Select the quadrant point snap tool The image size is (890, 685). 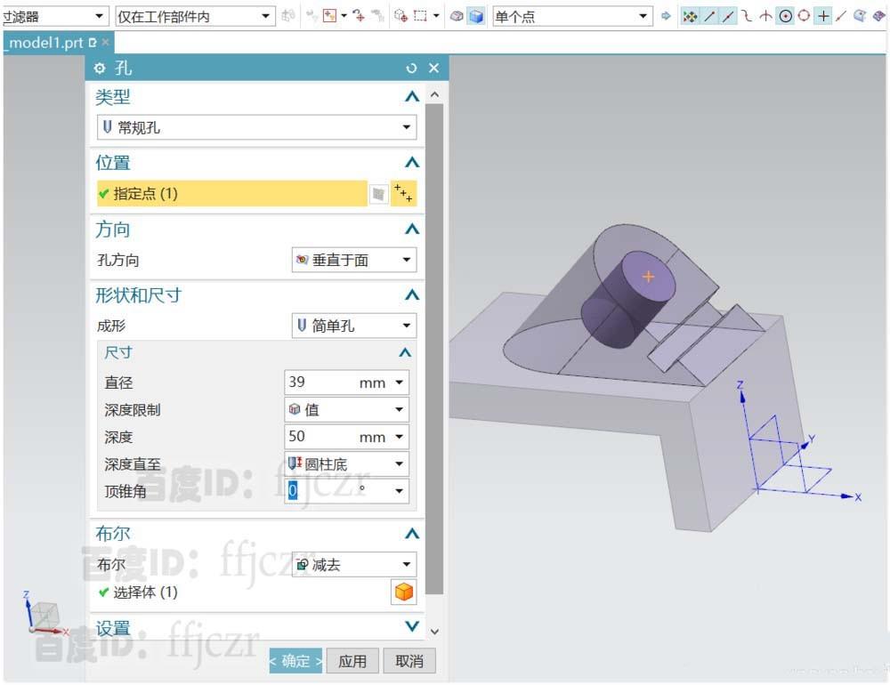[804, 15]
